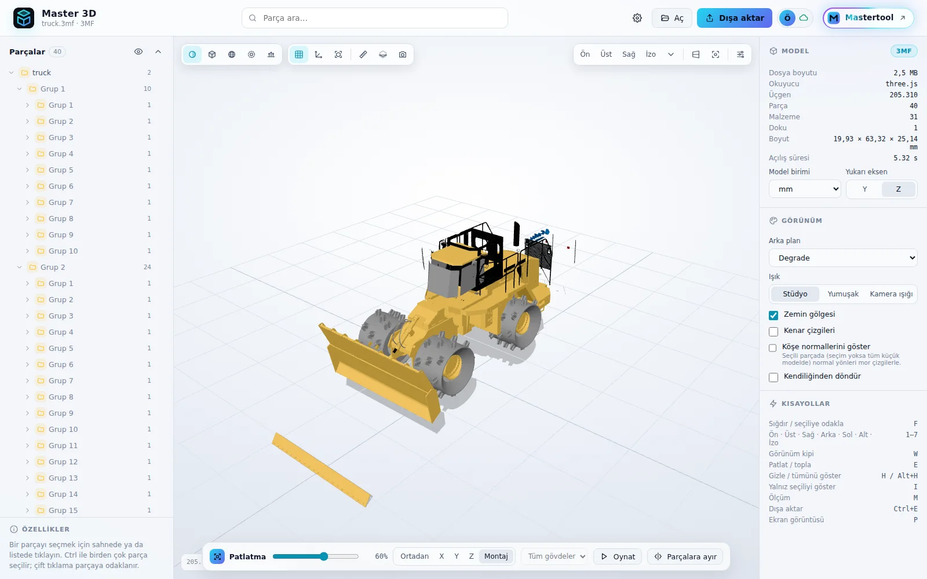Open the Arka plan Degrade dropdown
The height and width of the screenshot is (579, 927).
pos(843,258)
